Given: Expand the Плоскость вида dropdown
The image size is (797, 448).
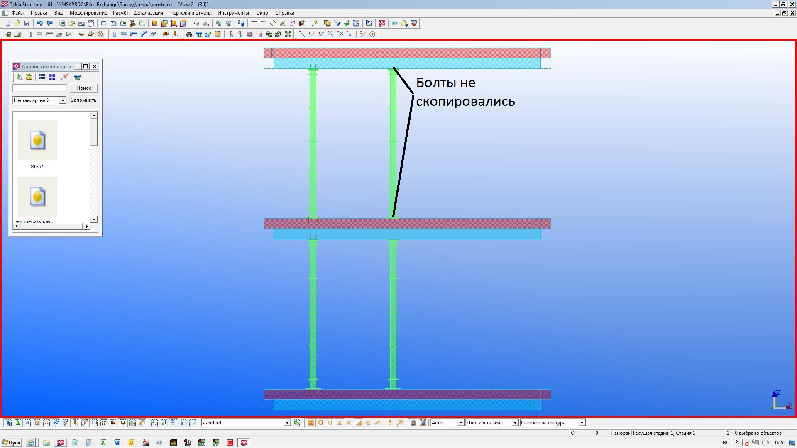Looking at the screenshot, I should tap(515, 423).
